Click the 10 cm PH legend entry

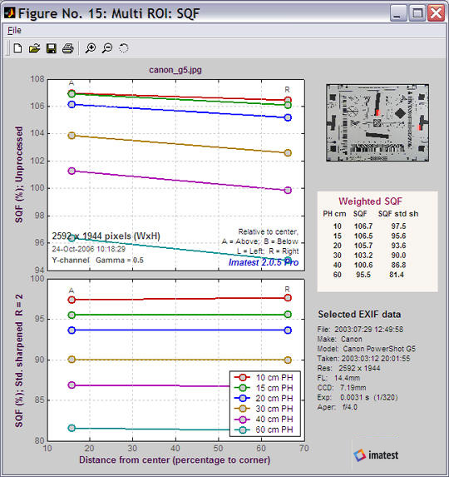(x=264, y=378)
